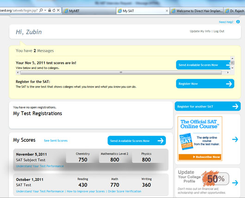Click How to Improve your Scores link
This screenshot has width=245, height=198.
(x=86, y=191)
